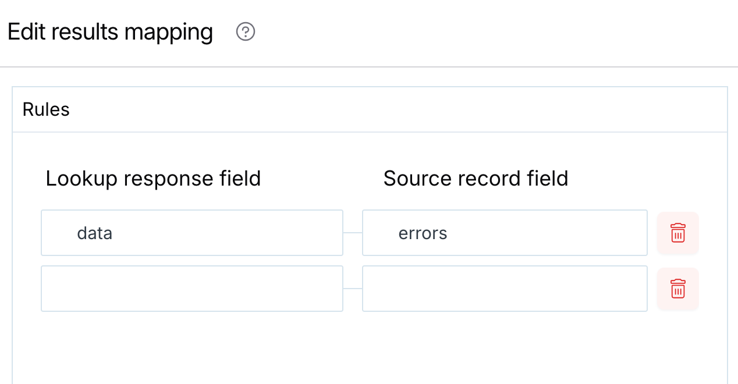Click the Rules panel header

(46, 109)
